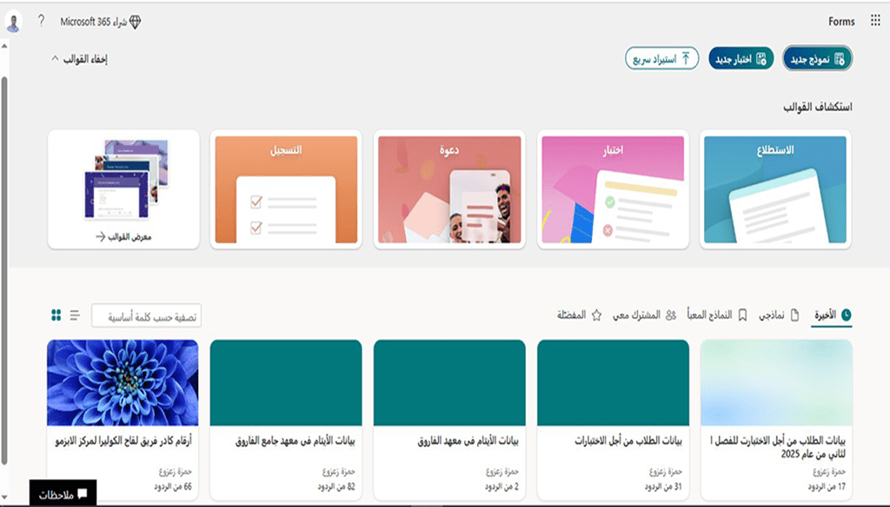Click the arrow icon in معرض القوالب
890x507 pixels.
point(101,236)
